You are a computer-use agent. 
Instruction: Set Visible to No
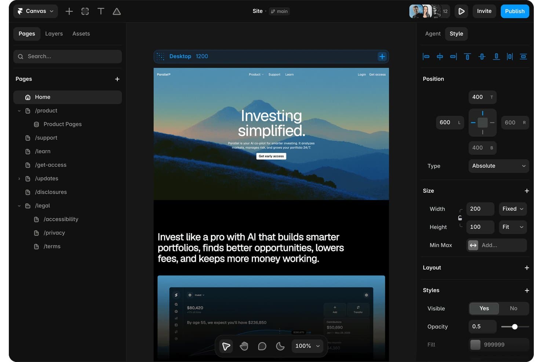point(514,308)
